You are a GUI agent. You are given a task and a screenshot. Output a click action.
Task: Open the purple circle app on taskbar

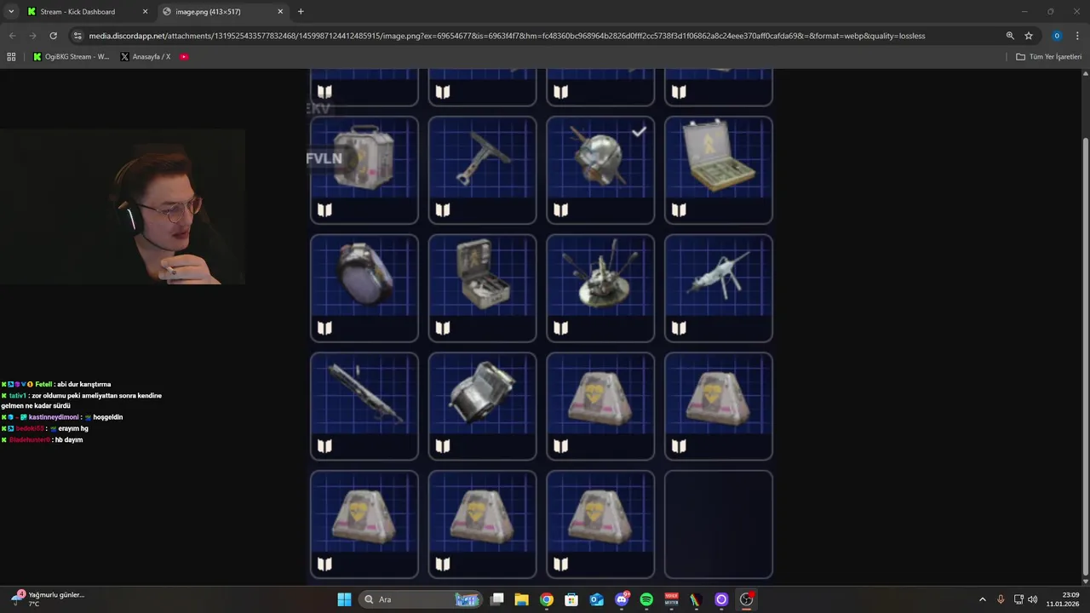pyautogui.click(x=721, y=599)
